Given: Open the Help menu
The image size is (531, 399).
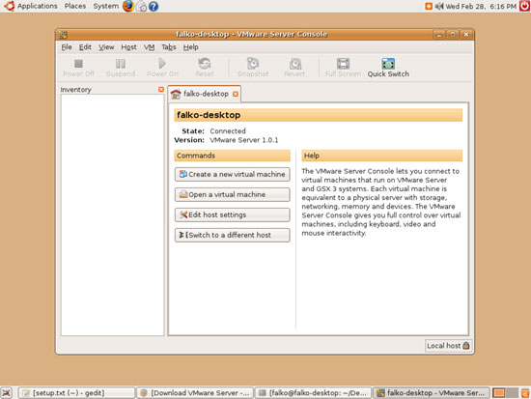Looking at the screenshot, I should tap(190, 47).
